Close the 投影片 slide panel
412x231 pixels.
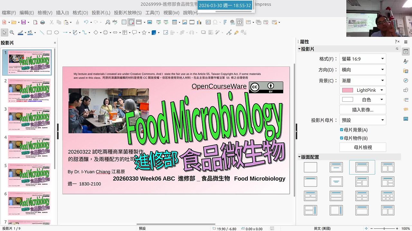pos(55,43)
